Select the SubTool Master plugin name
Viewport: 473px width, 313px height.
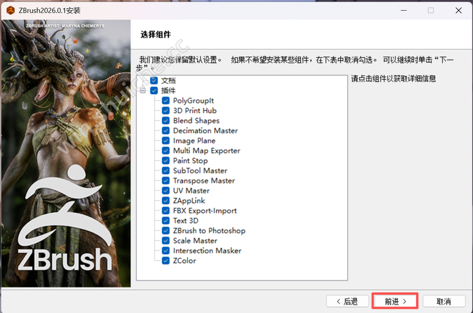[x=200, y=171]
